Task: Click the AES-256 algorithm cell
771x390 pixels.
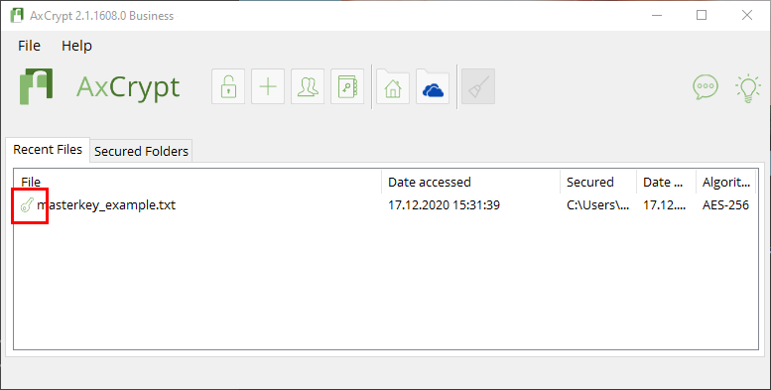Action: point(725,205)
